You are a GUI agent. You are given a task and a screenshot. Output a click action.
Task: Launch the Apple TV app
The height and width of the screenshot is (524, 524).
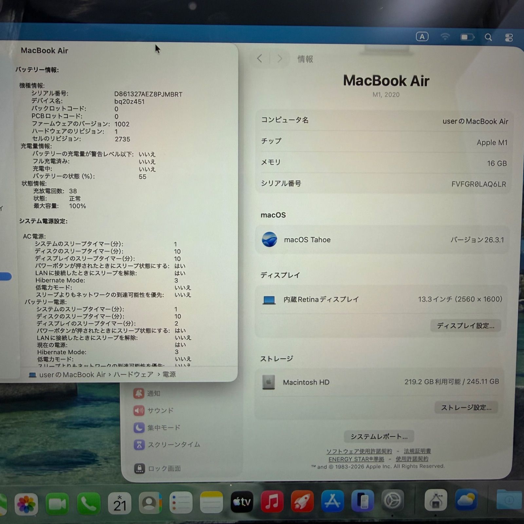[242, 502]
